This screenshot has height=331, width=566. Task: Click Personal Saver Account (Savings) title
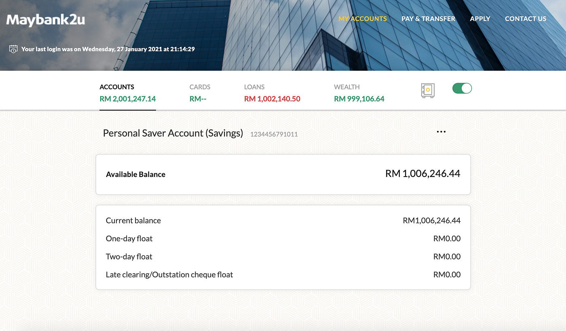[173, 133]
